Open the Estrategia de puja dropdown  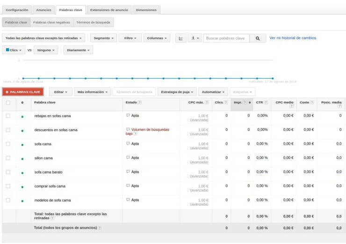tap(177, 92)
